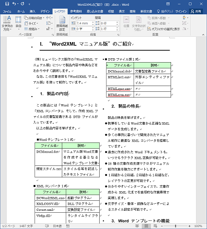Click the heading 2. 製品の特長
The image size is (207, 229).
(126, 106)
